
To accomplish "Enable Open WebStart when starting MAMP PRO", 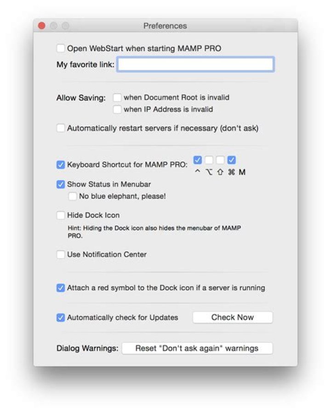I will (x=61, y=48).
